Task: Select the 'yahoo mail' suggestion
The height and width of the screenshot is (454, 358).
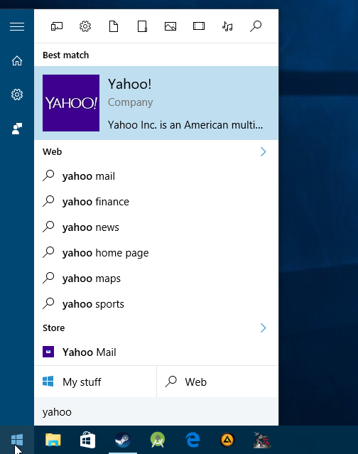Action: tap(156, 176)
